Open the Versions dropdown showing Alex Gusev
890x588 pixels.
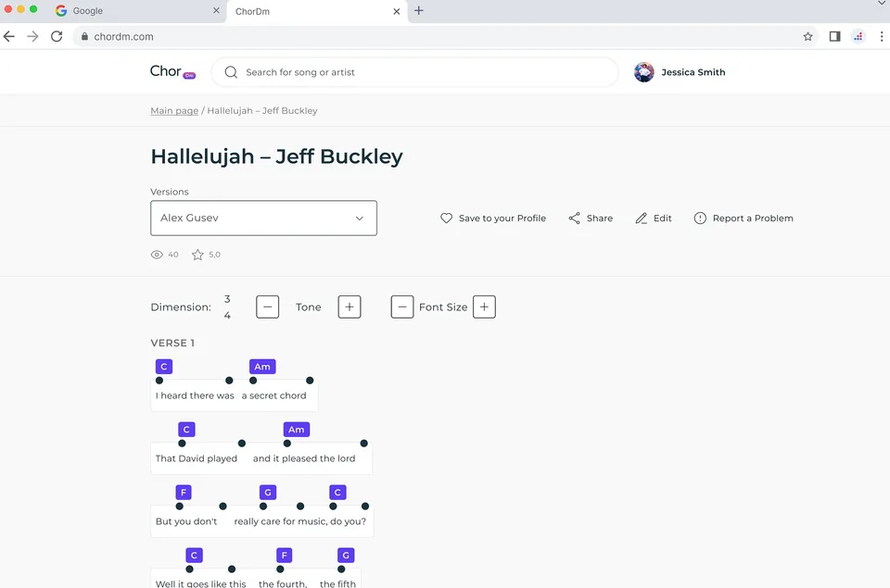pyautogui.click(x=263, y=218)
